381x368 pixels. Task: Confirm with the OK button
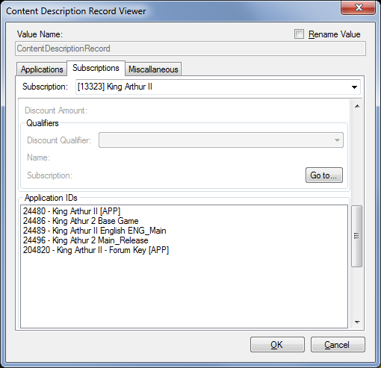(277, 345)
